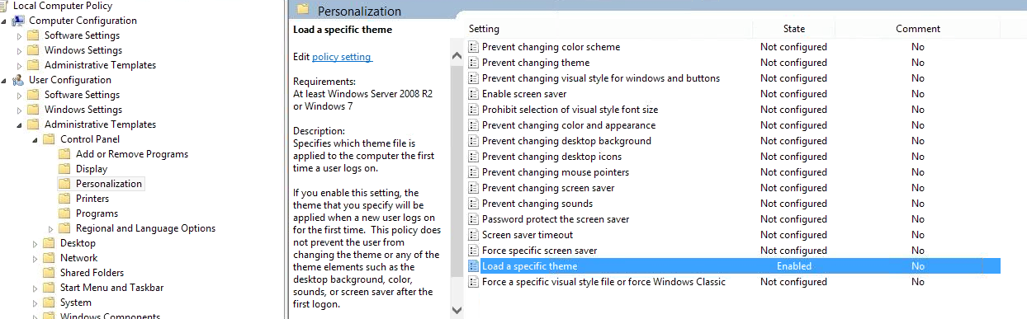The width and height of the screenshot is (1027, 319).
Task: Click the description pane scroll down arrow
Action: [x=457, y=310]
